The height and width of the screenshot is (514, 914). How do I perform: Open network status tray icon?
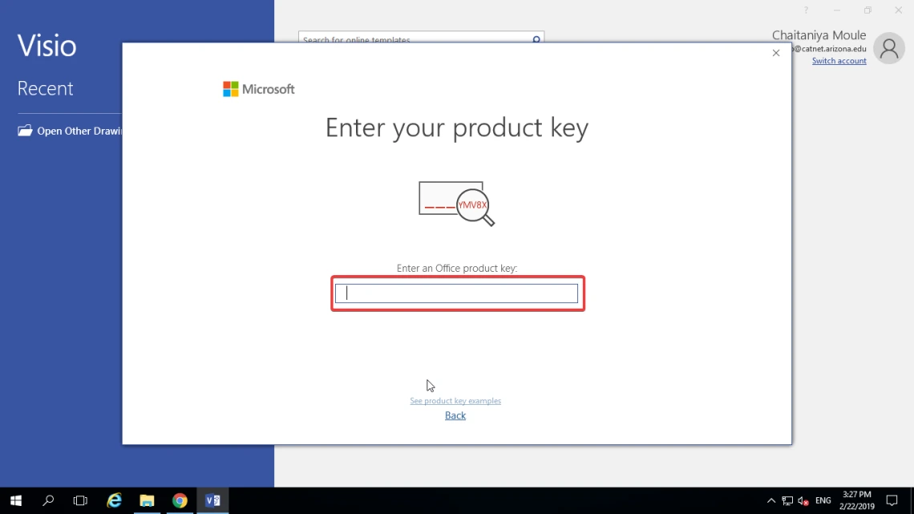787,500
